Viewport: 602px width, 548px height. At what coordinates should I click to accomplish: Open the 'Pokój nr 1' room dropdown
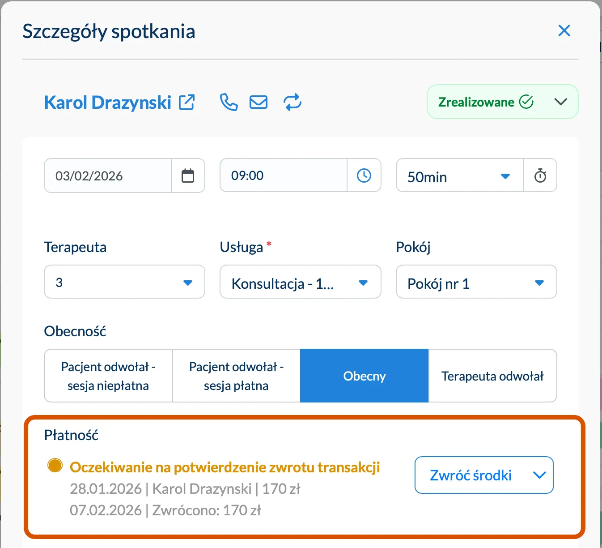coord(476,282)
